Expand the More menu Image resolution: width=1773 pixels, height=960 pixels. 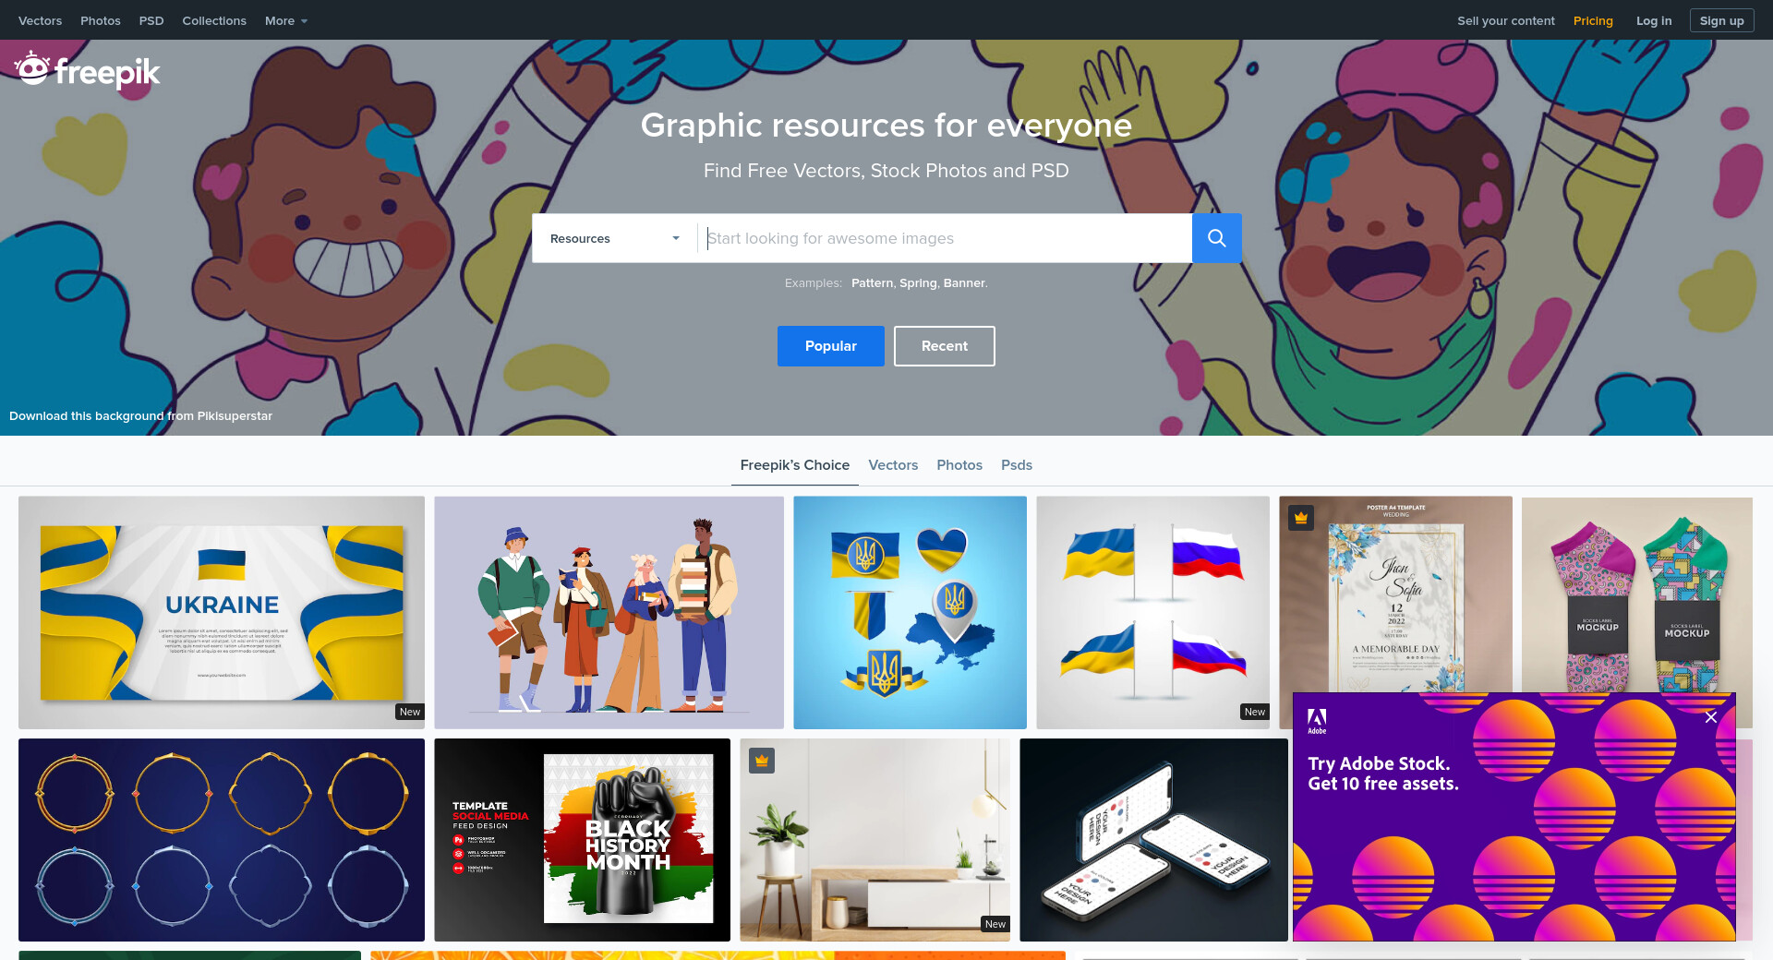tap(286, 20)
